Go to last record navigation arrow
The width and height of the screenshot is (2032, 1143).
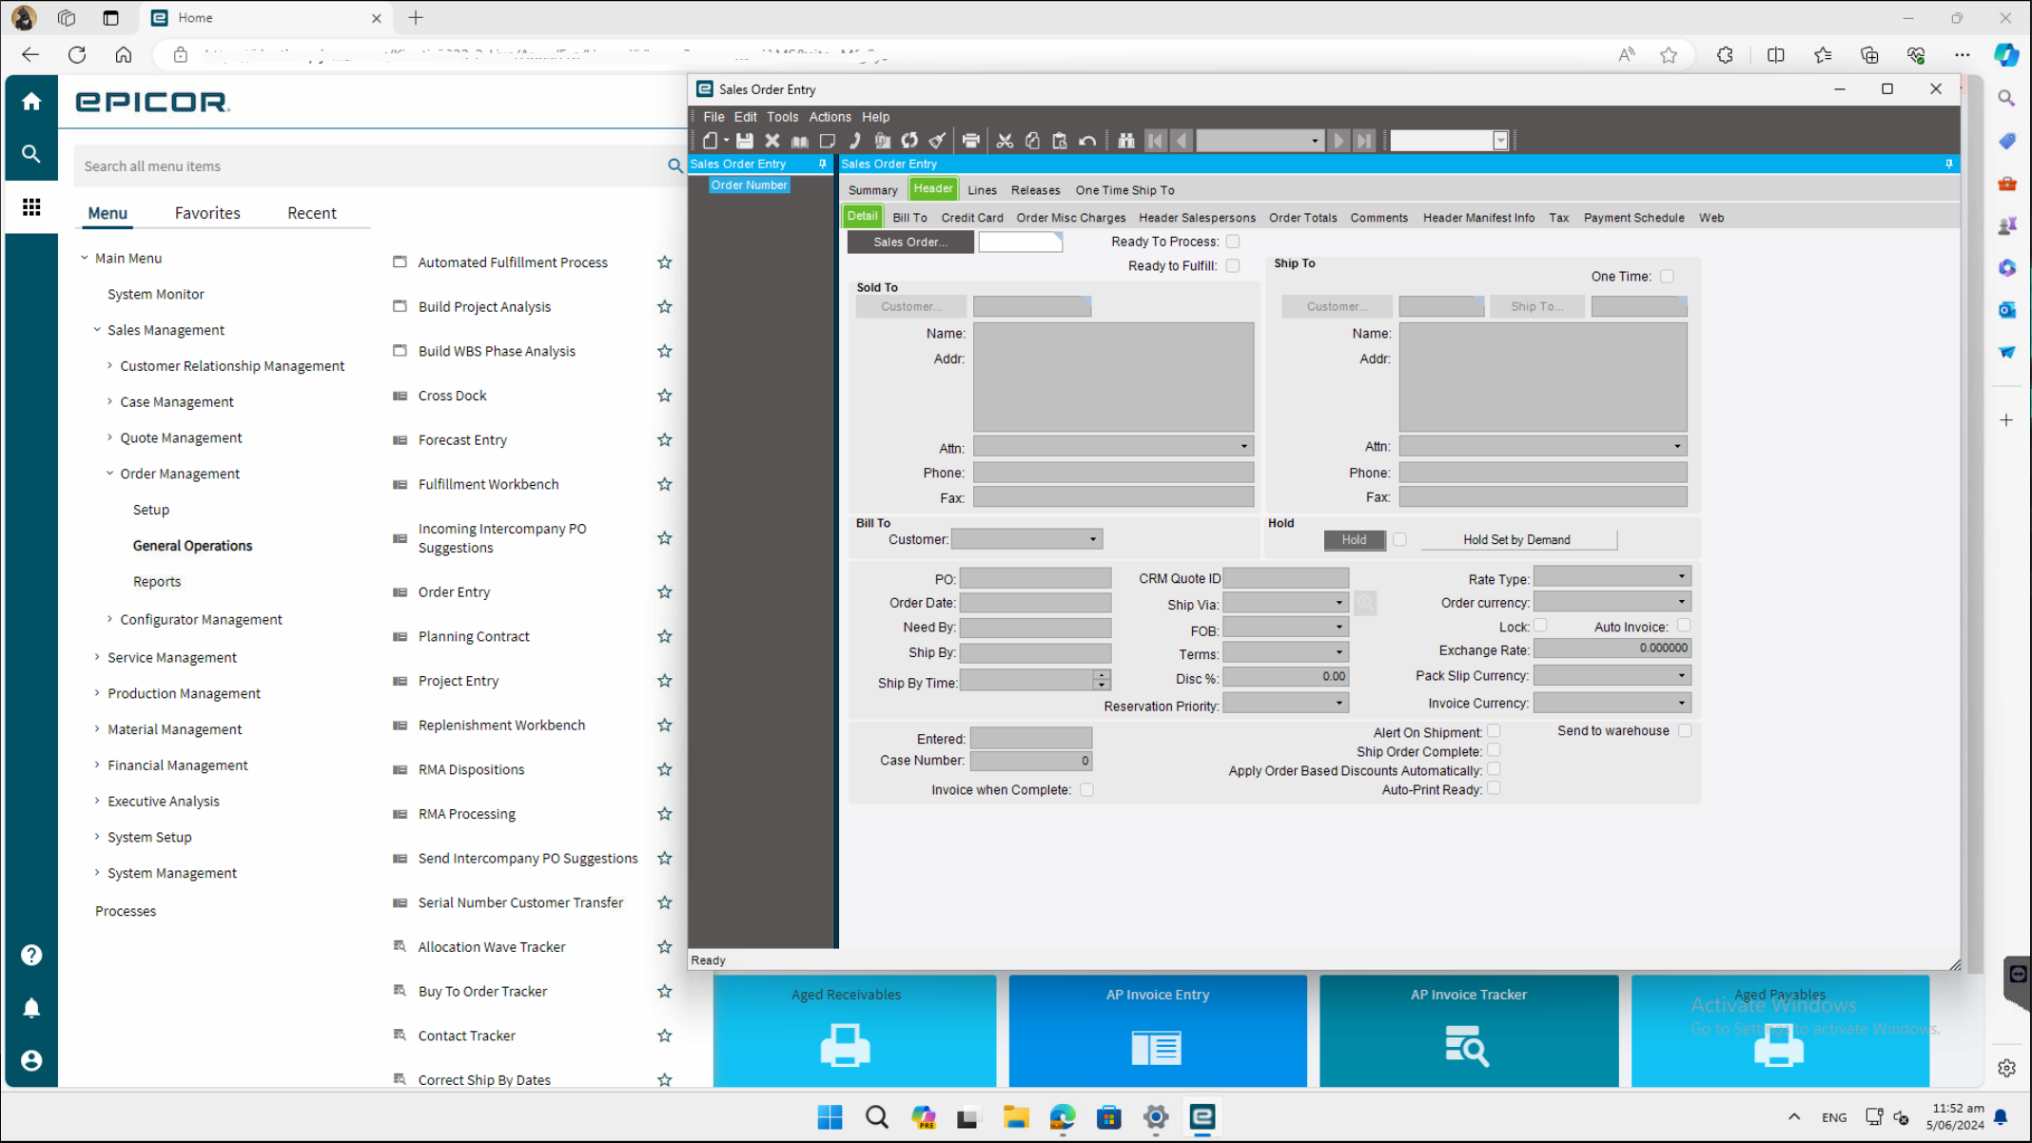pyautogui.click(x=1364, y=141)
